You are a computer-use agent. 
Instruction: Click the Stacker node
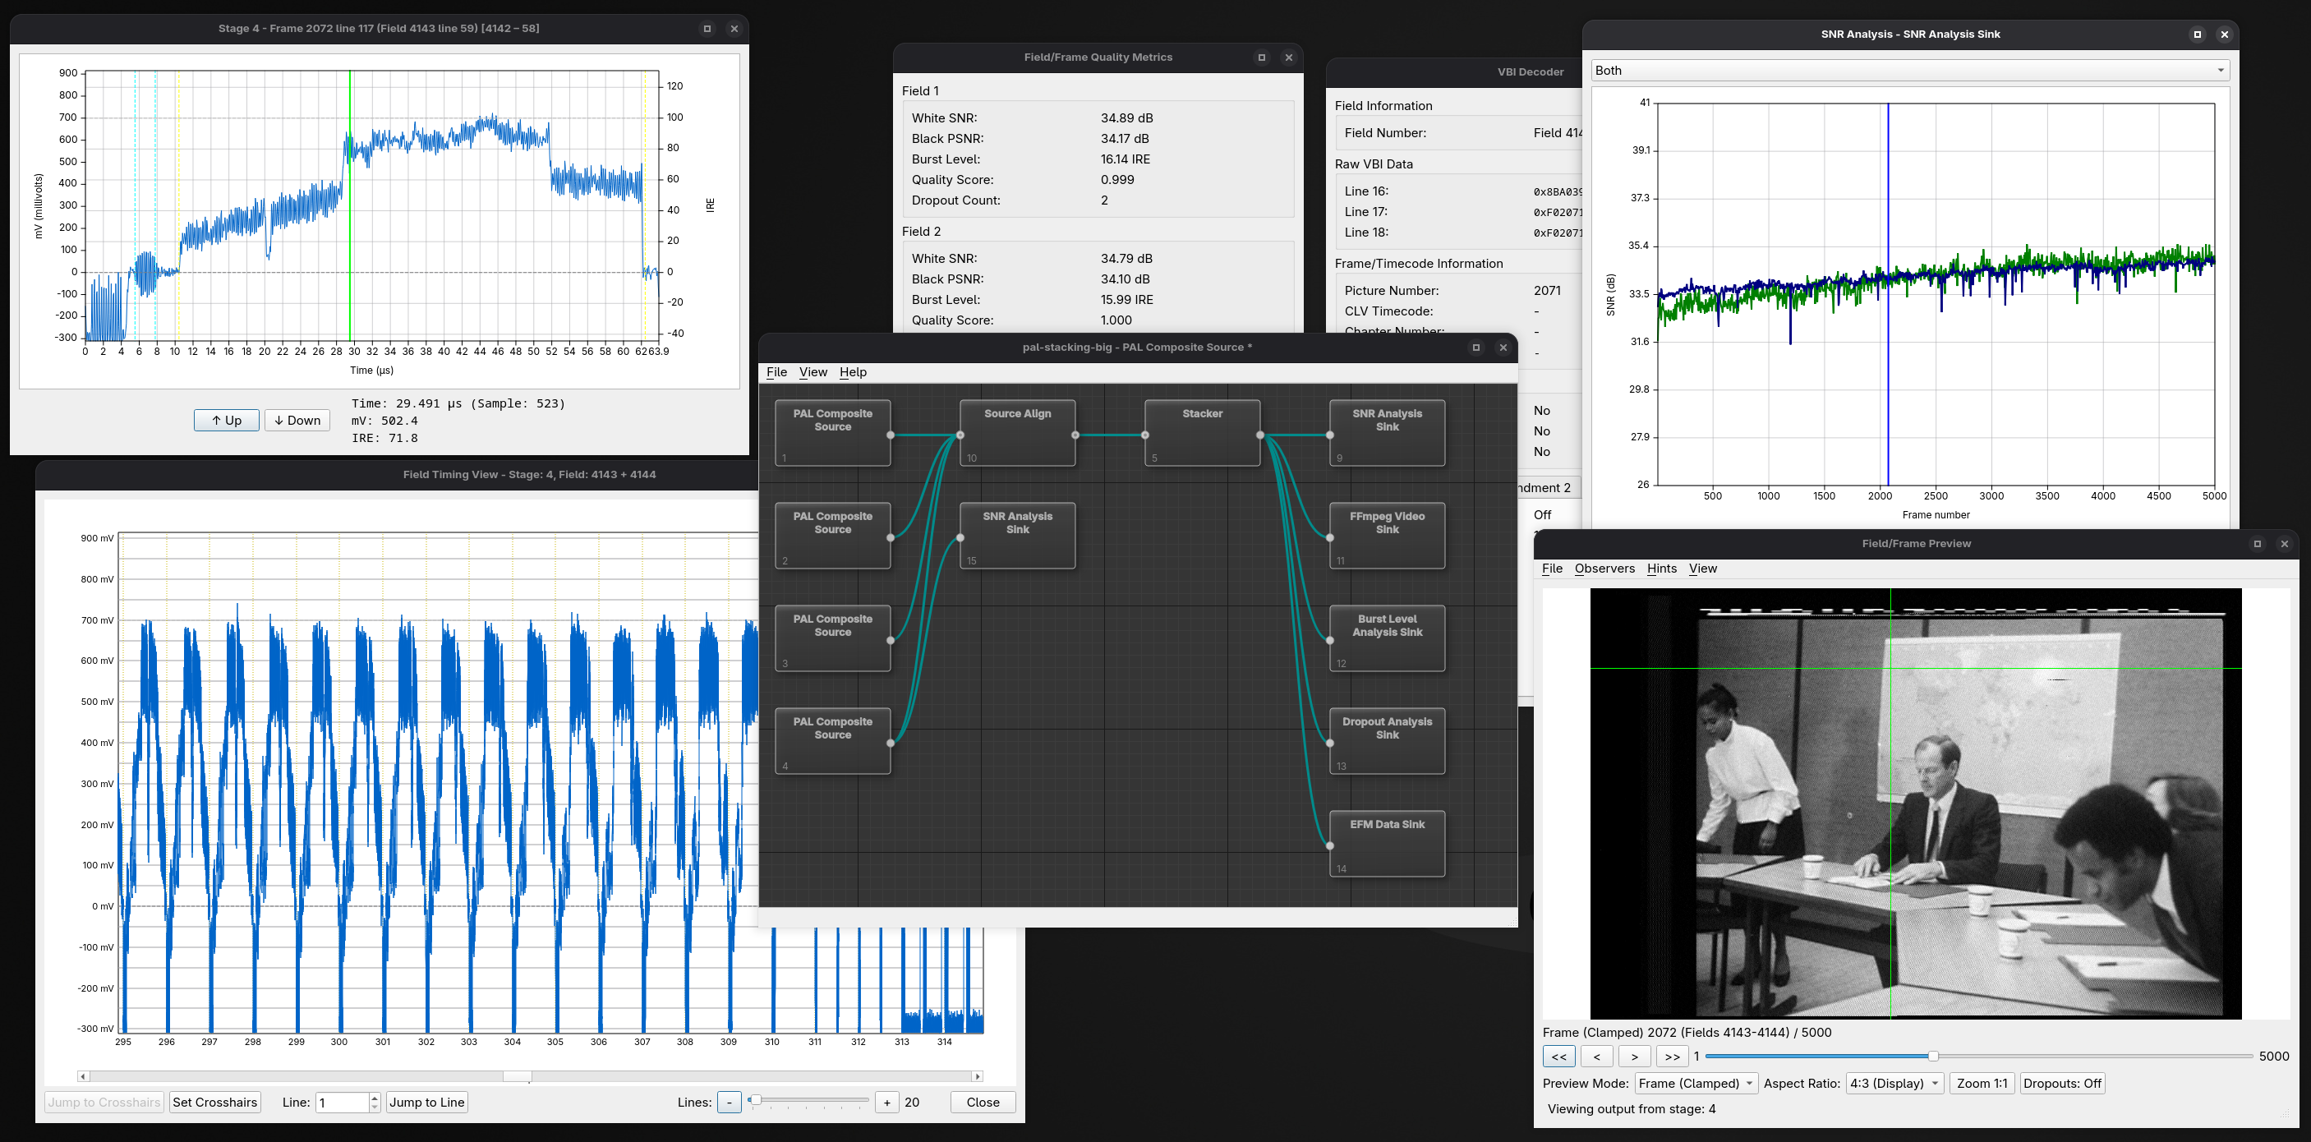1201,433
